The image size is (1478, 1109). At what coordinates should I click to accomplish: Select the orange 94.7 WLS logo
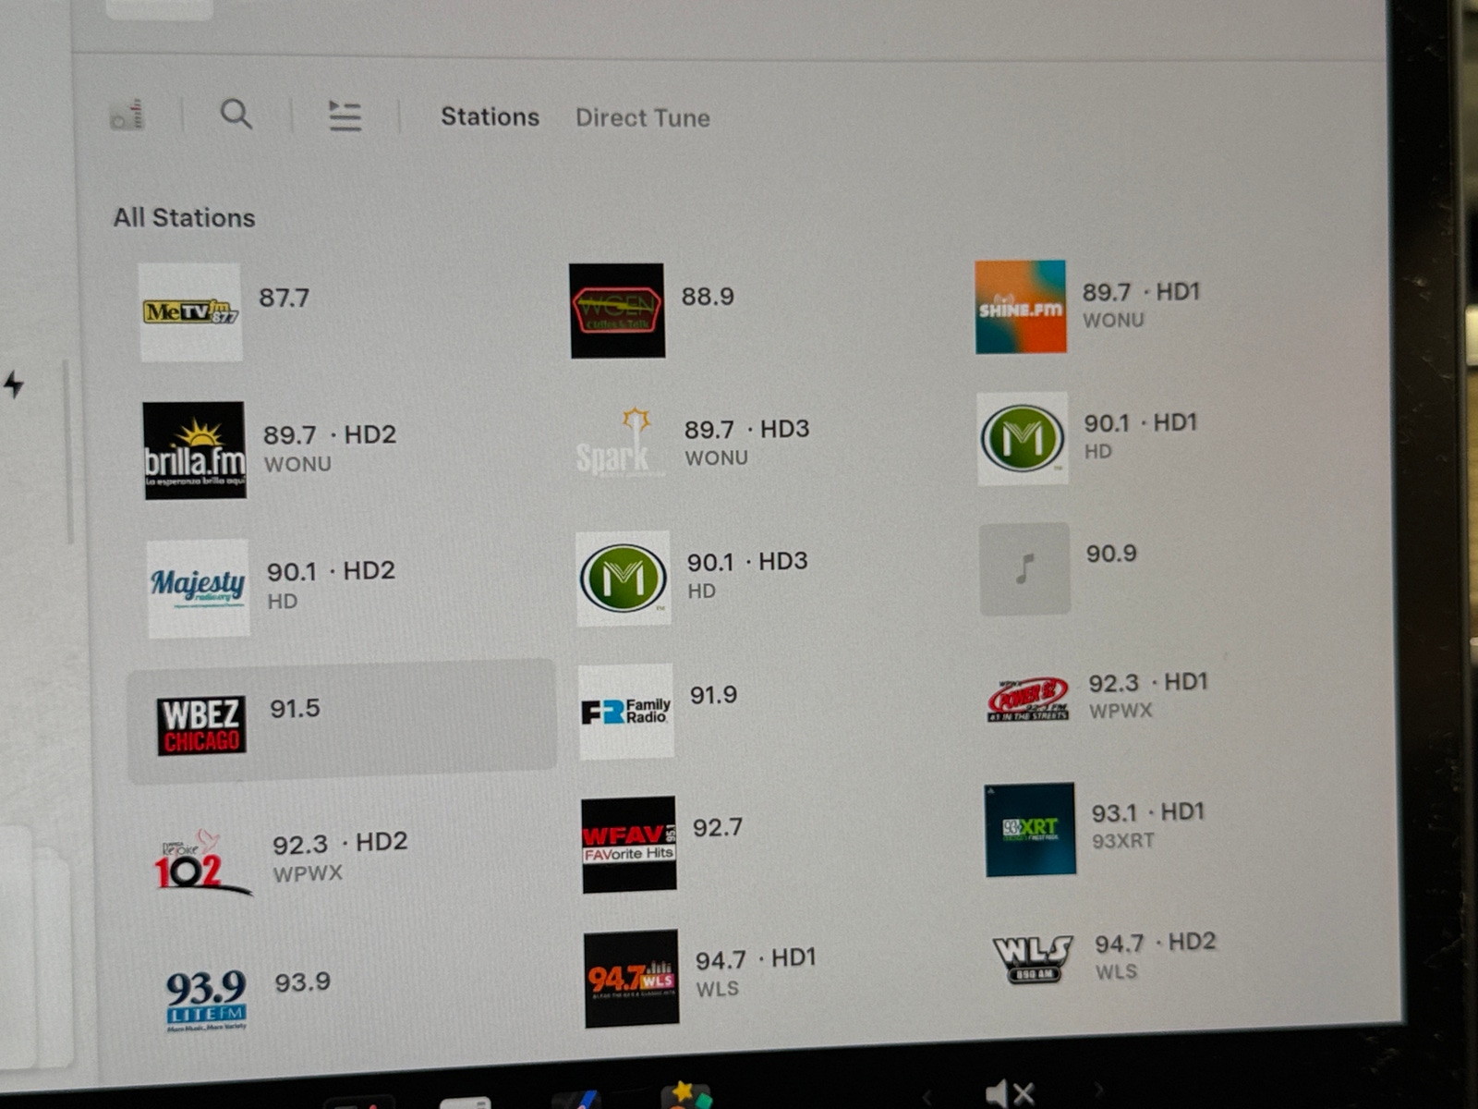point(631,978)
